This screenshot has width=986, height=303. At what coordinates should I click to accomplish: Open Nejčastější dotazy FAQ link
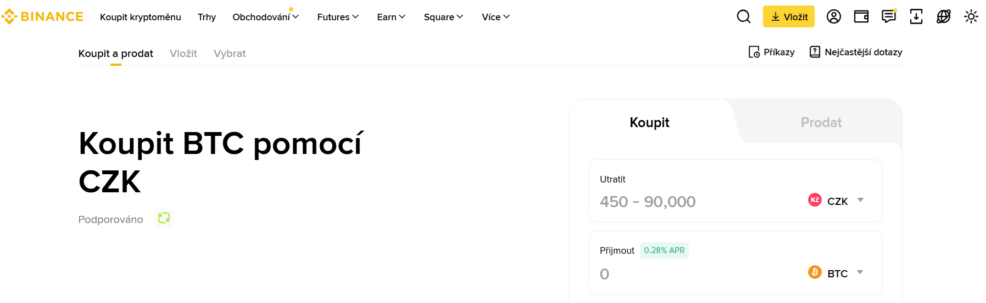(x=856, y=52)
